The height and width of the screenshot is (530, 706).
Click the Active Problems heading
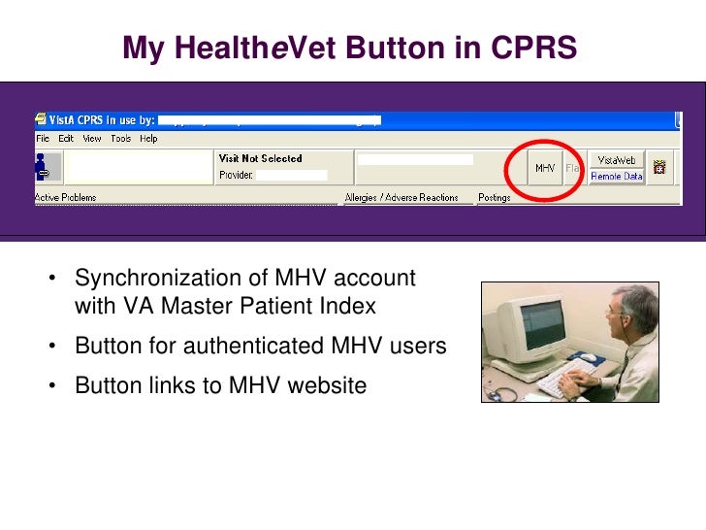coord(66,197)
